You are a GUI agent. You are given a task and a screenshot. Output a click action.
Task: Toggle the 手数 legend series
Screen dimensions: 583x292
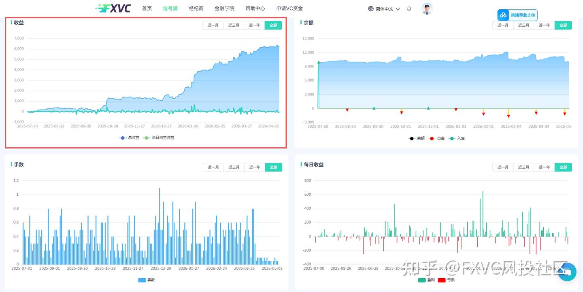click(x=147, y=280)
